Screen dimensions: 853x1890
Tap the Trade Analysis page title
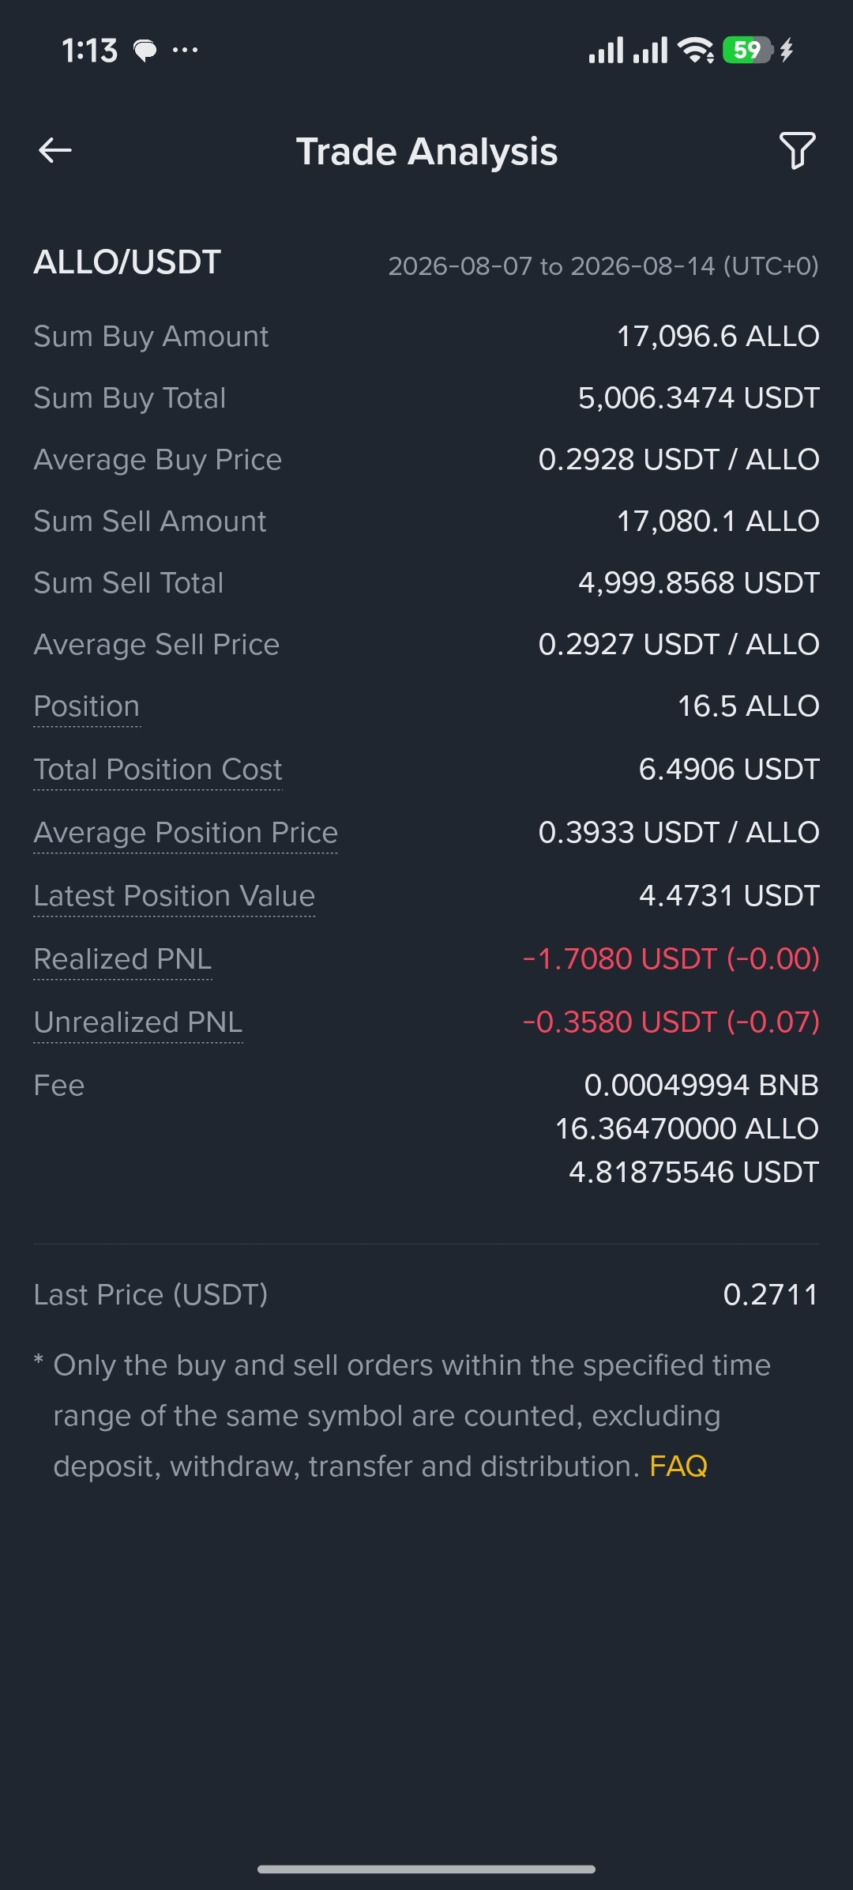point(426,152)
